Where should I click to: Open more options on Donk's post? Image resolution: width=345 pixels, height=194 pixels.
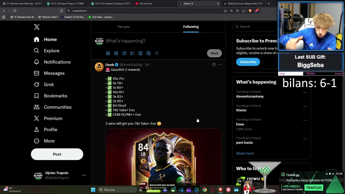(220, 65)
